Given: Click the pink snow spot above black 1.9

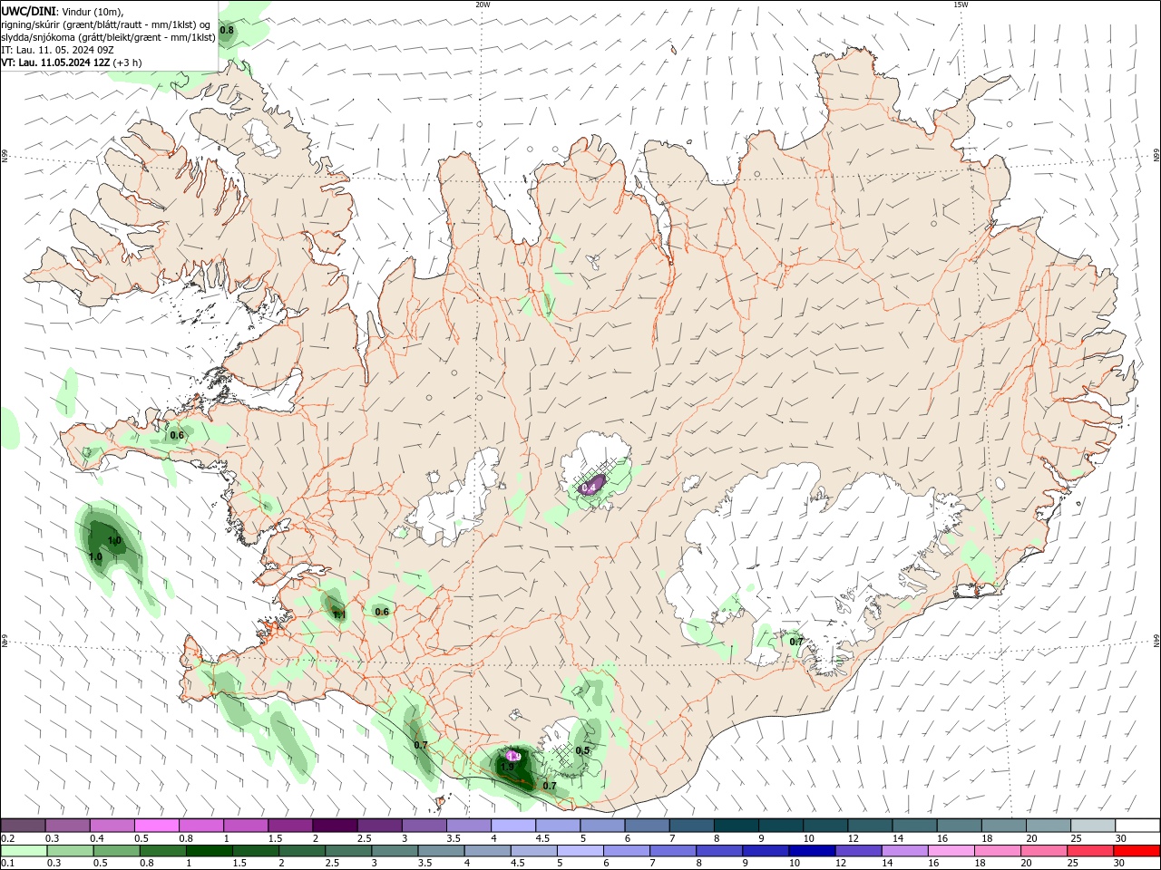Looking at the screenshot, I should point(513,755).
